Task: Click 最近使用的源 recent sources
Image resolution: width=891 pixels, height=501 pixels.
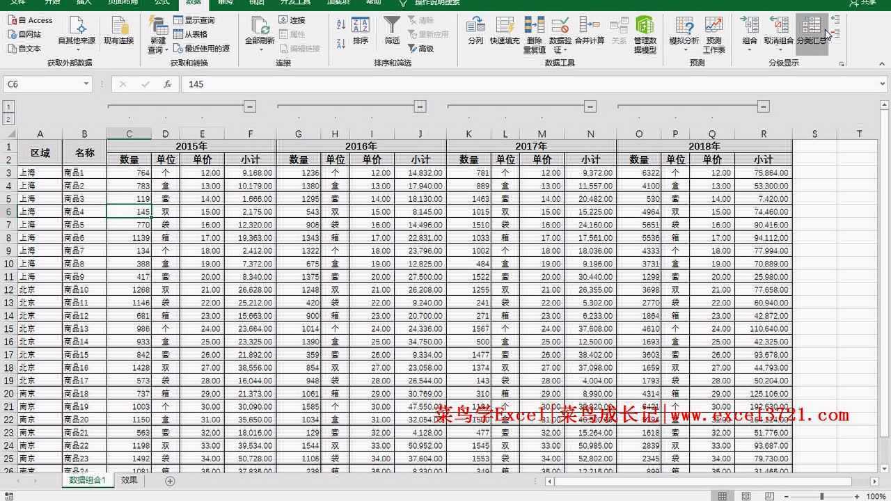Action: [x=201, y=49]
